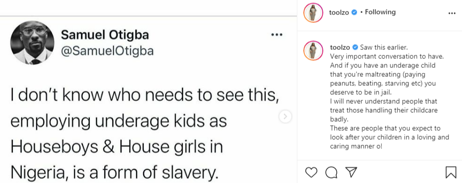This screenshot has width=462, height=183.
Task: Like the post with the heart icon
Action: pos(311,173)
